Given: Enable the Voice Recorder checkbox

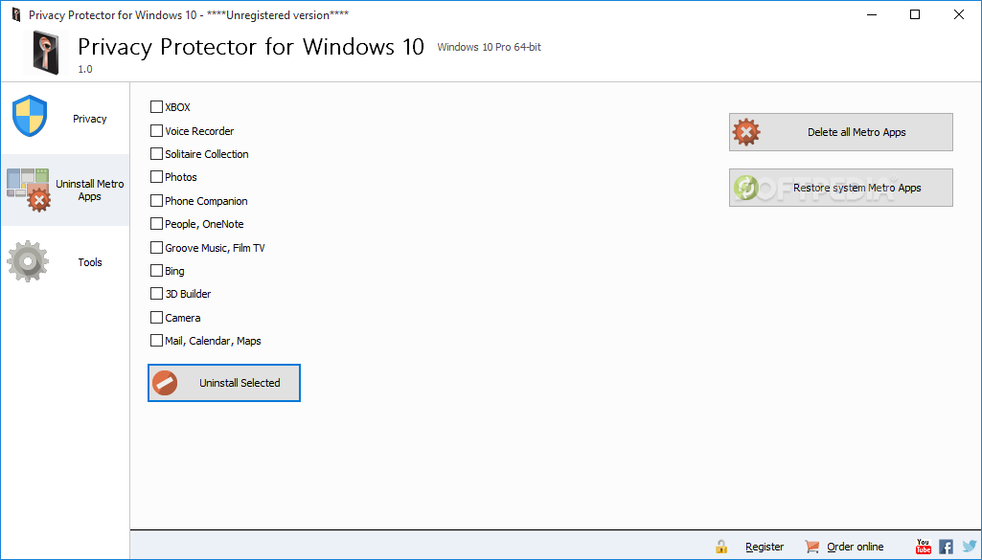Looking at the screenshot, I should coord(156,131).
